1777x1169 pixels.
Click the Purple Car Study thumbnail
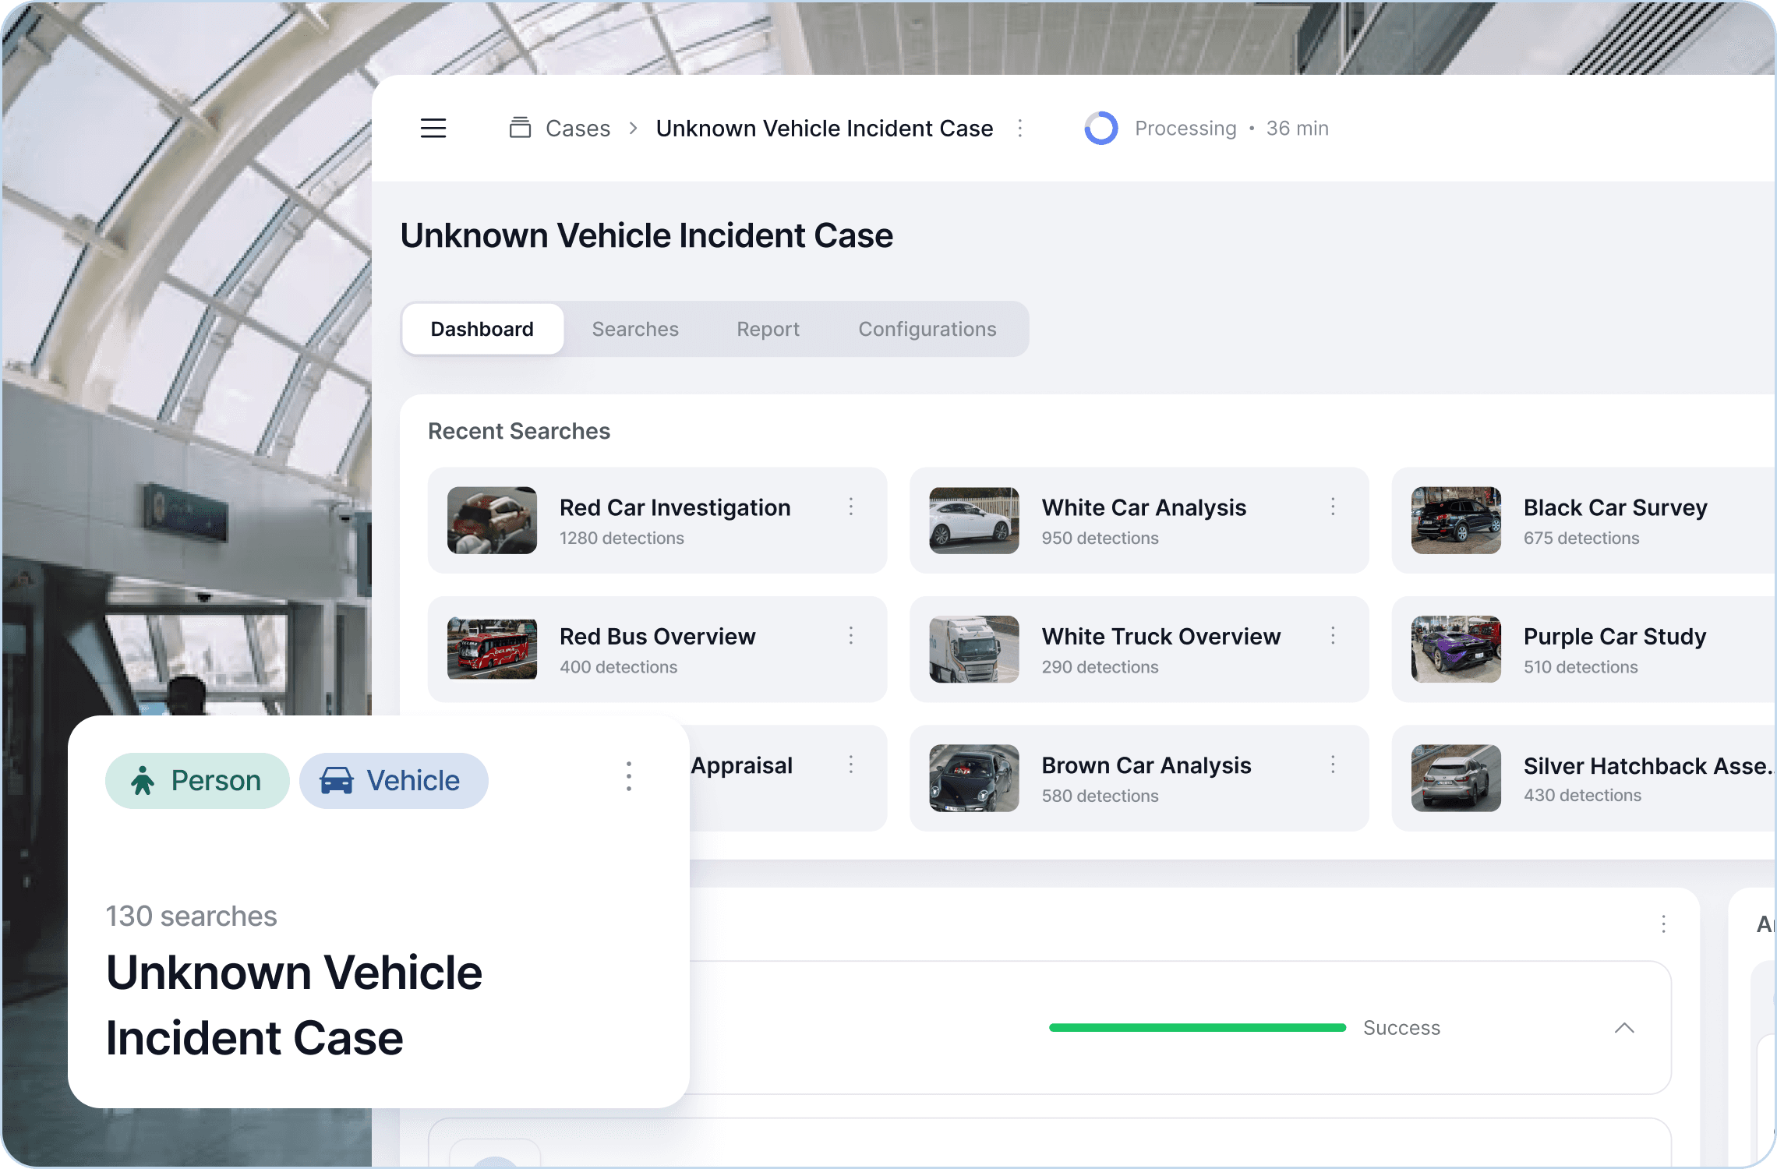1456,649
